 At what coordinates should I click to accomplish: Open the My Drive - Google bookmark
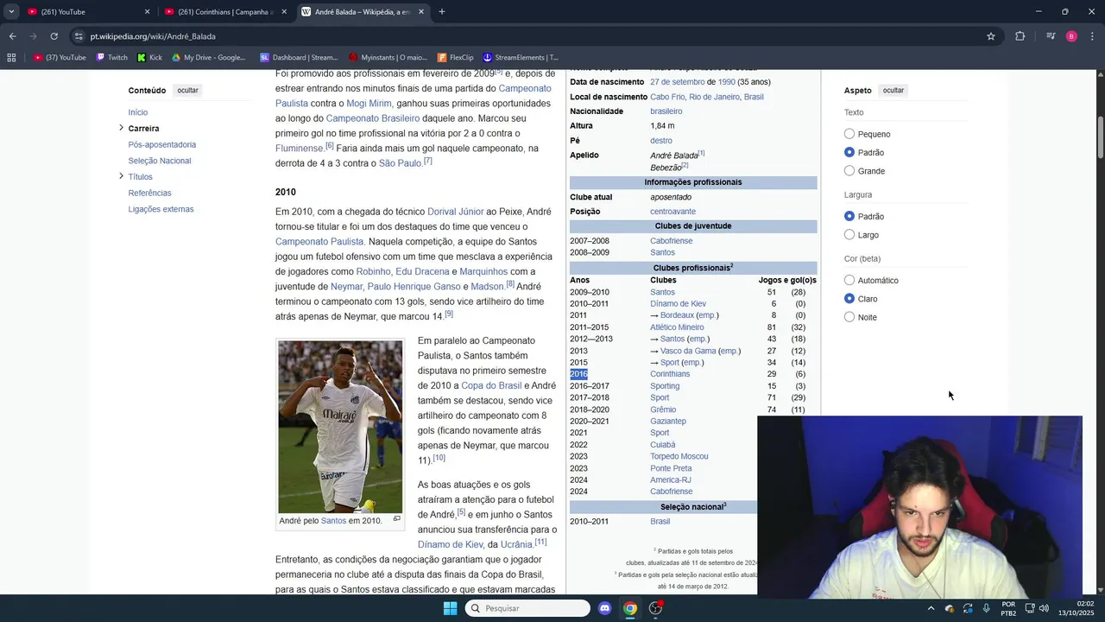(x=208, y=58)
